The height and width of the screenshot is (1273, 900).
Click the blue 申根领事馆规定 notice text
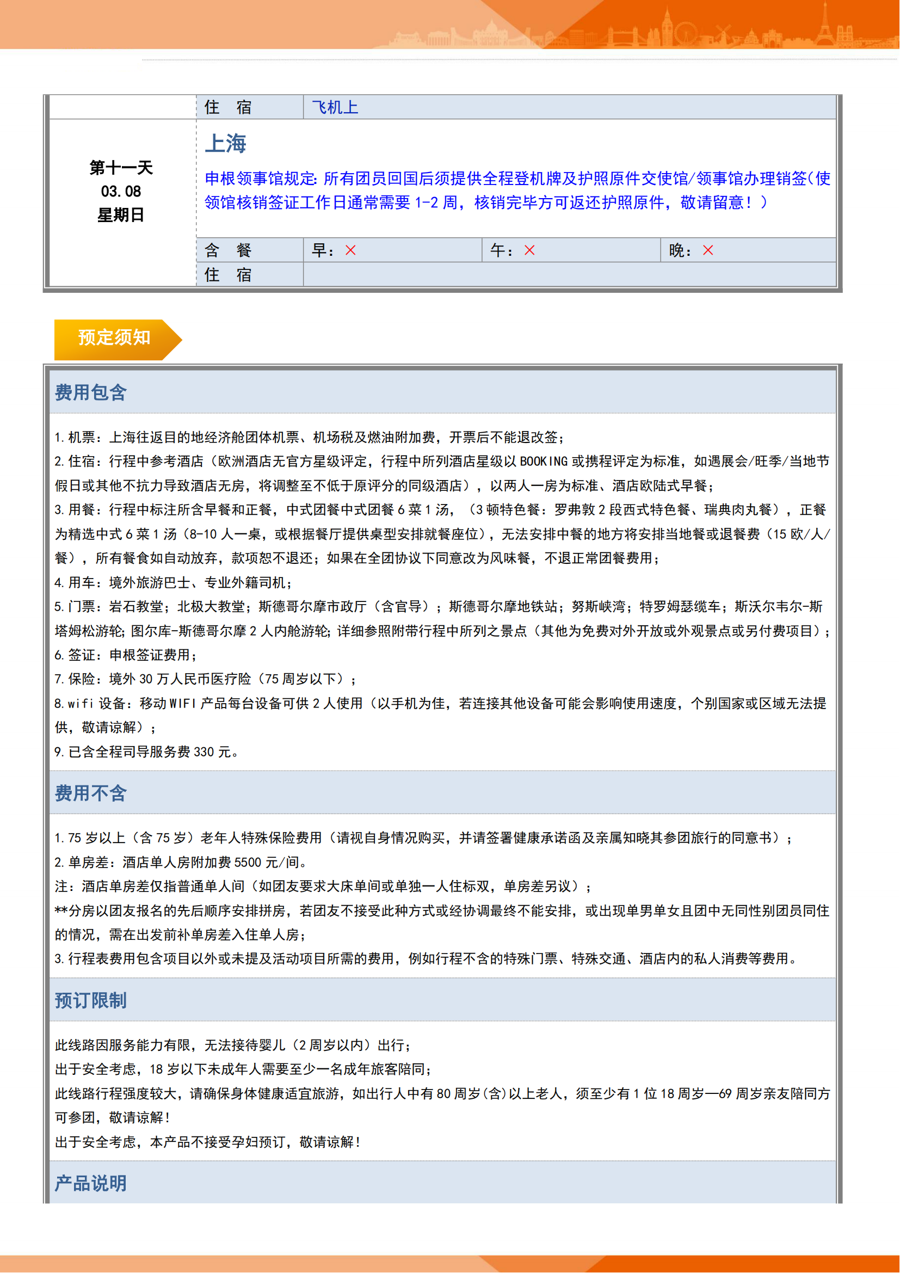(516, 190)
